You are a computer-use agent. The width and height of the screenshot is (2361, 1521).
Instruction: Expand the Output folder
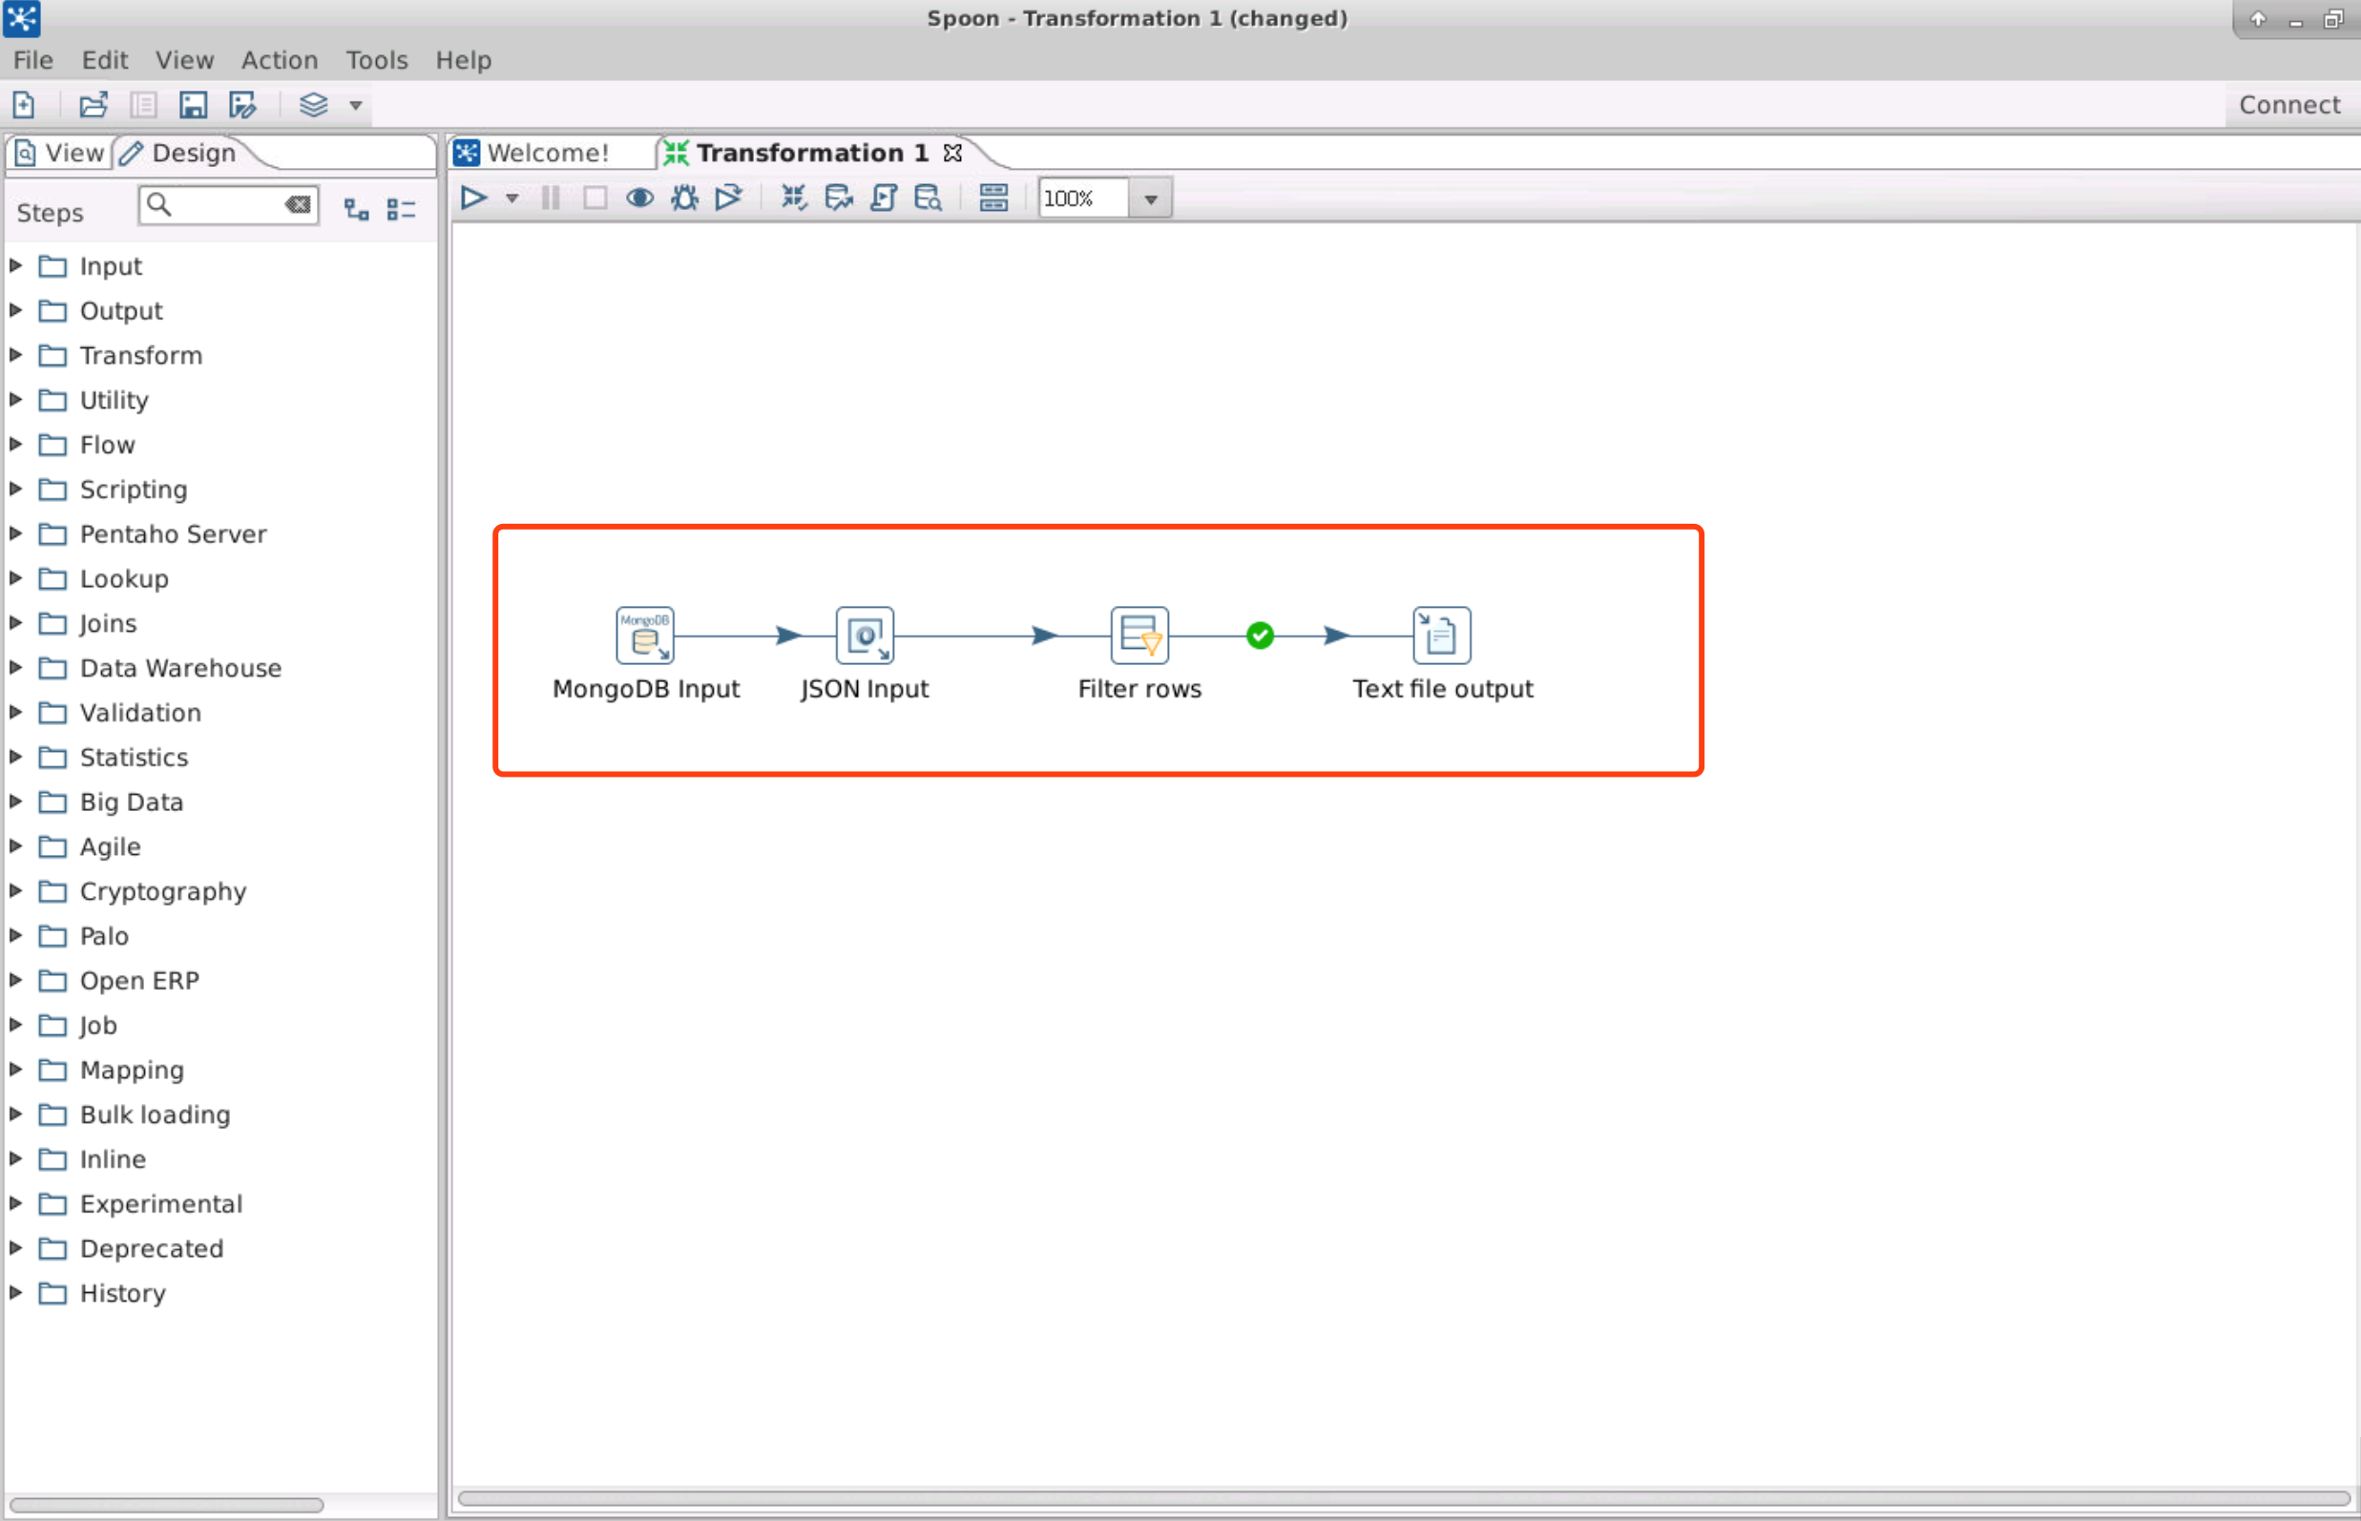pos(16,310)
